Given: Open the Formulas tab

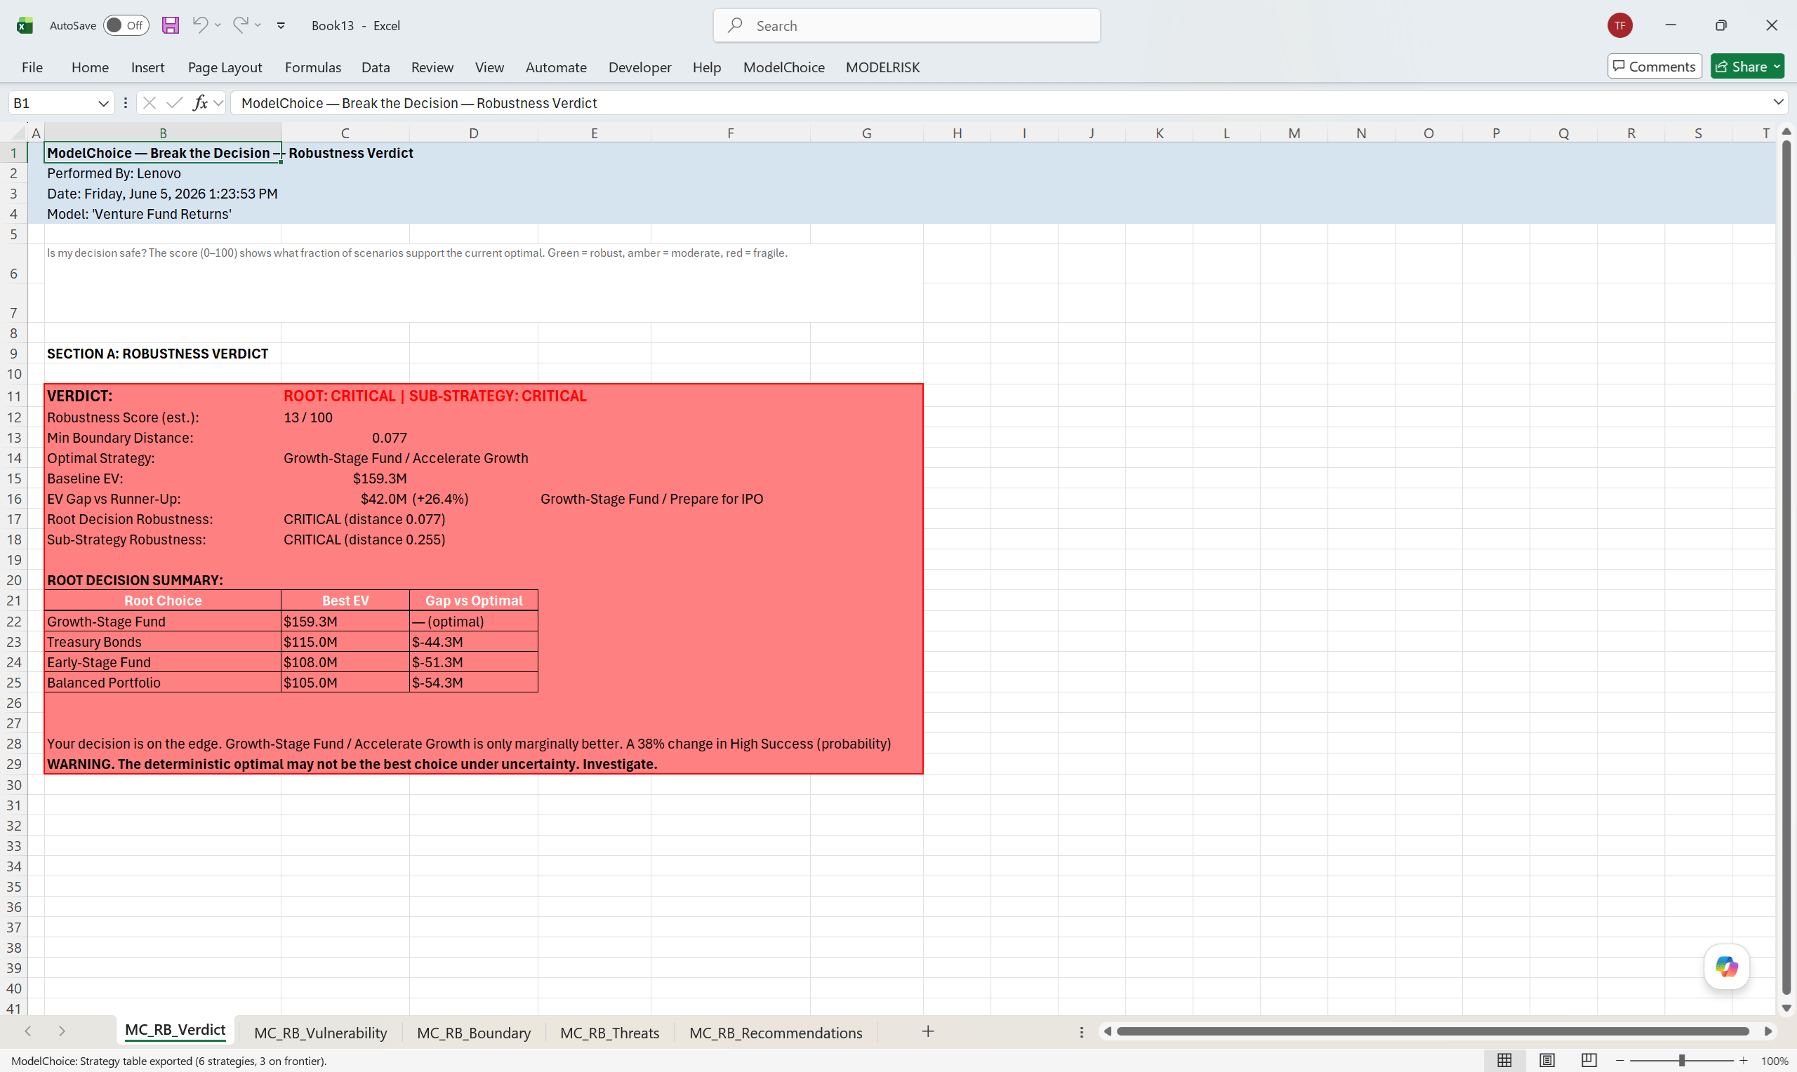Looking at the screenshot, I should tap(313, 67).
